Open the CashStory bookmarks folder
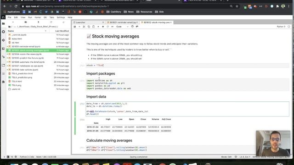The image size is (294, 165). (114, 12)
